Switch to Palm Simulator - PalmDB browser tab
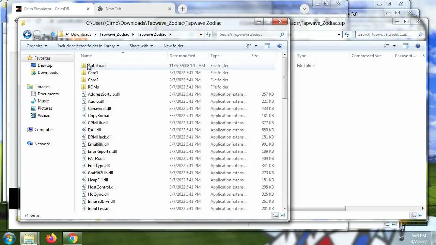The image size is (436, 245). point(52,9)
